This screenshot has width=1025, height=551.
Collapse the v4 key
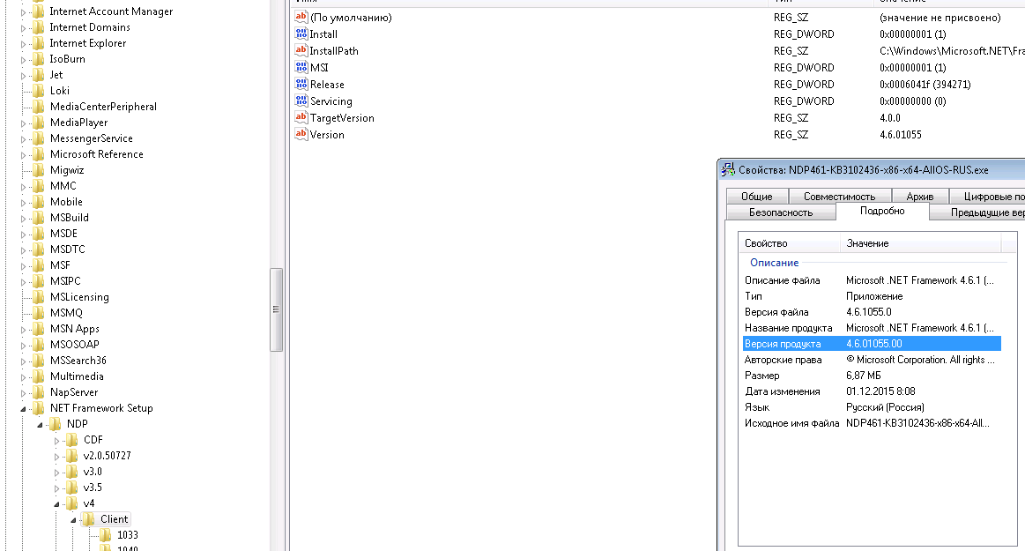coord(56,504)
